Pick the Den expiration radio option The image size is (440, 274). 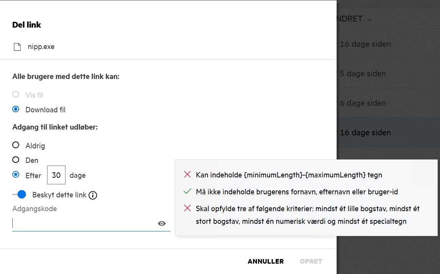click(x=16, y=160)
